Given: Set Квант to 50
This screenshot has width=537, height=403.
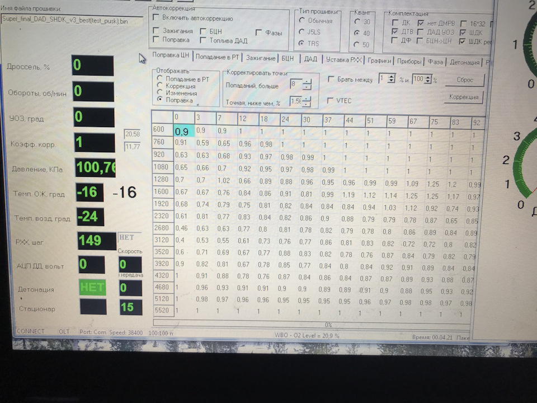Looking at the screenshot, I should 356,45.
